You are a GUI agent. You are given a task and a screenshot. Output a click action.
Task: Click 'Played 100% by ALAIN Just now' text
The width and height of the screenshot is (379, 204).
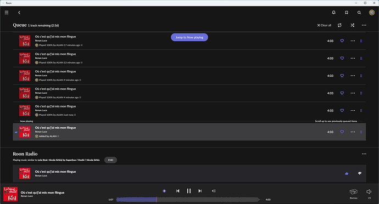tap(56, 115)
